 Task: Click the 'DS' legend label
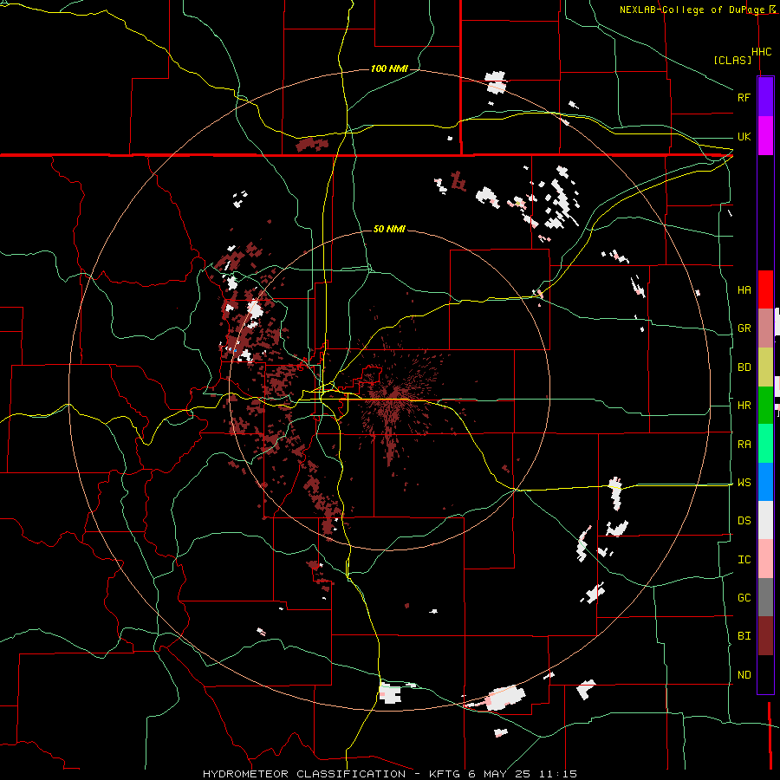tap(744, 521)
